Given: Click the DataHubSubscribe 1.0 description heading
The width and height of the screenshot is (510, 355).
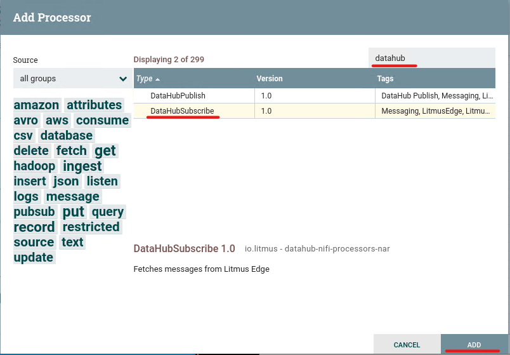Looking at the screenshot, I should 184,248.
